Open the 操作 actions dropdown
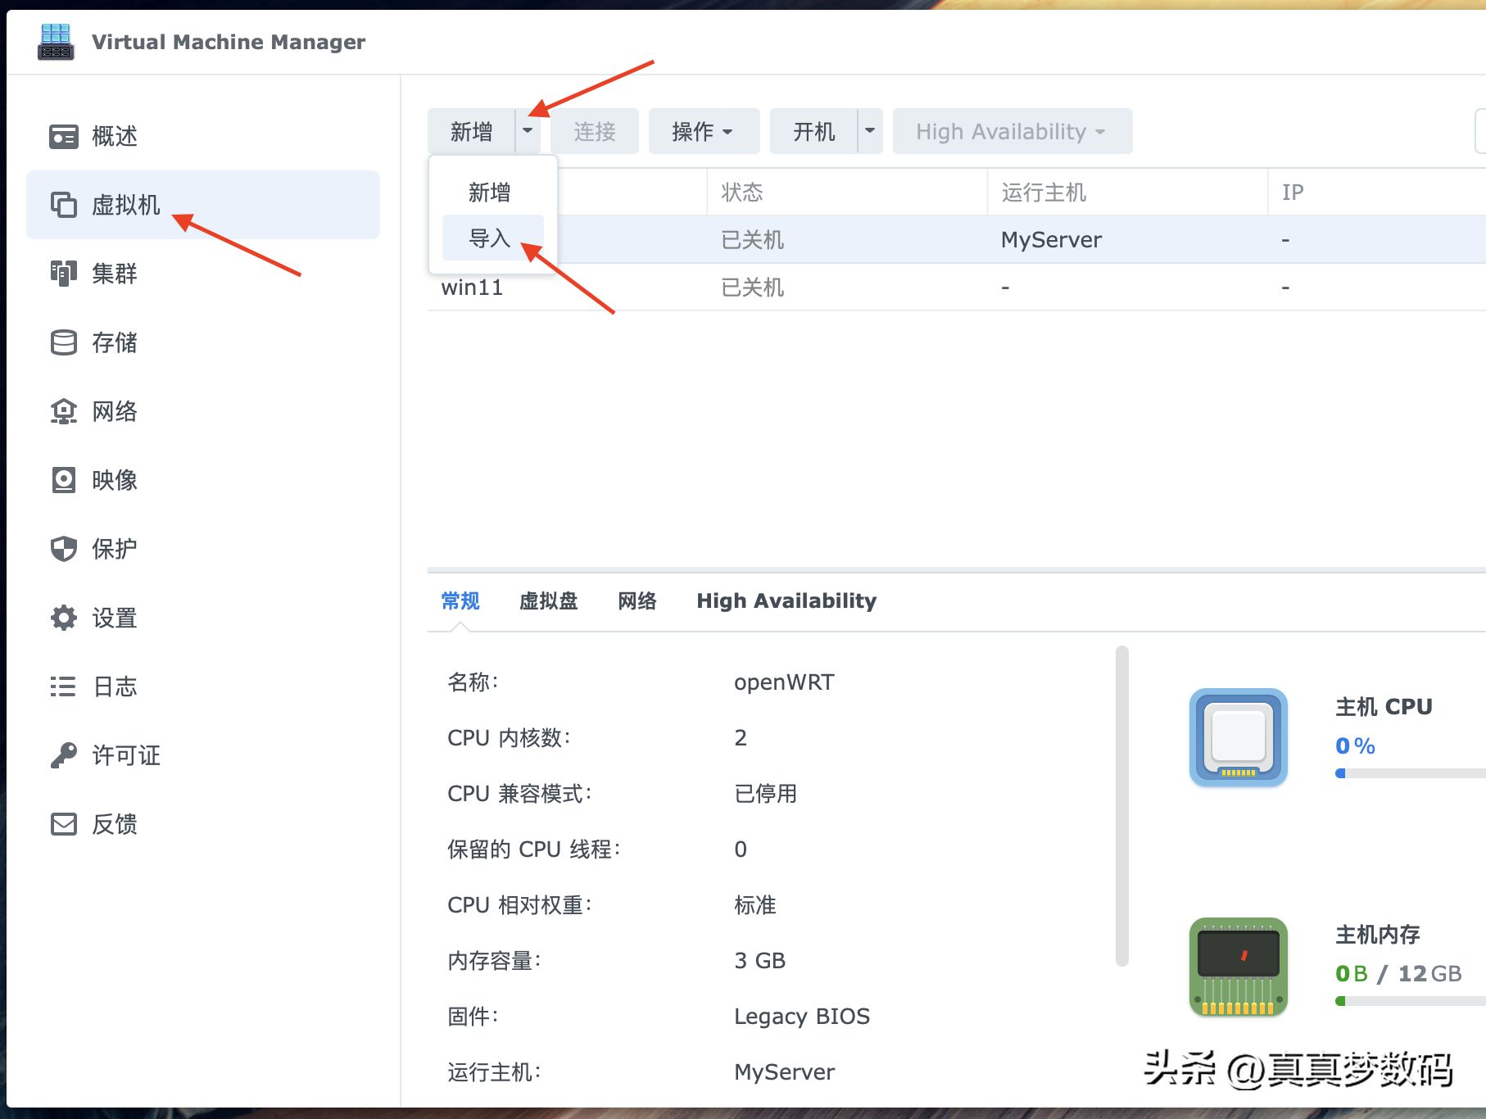 (x=704, y=131)
